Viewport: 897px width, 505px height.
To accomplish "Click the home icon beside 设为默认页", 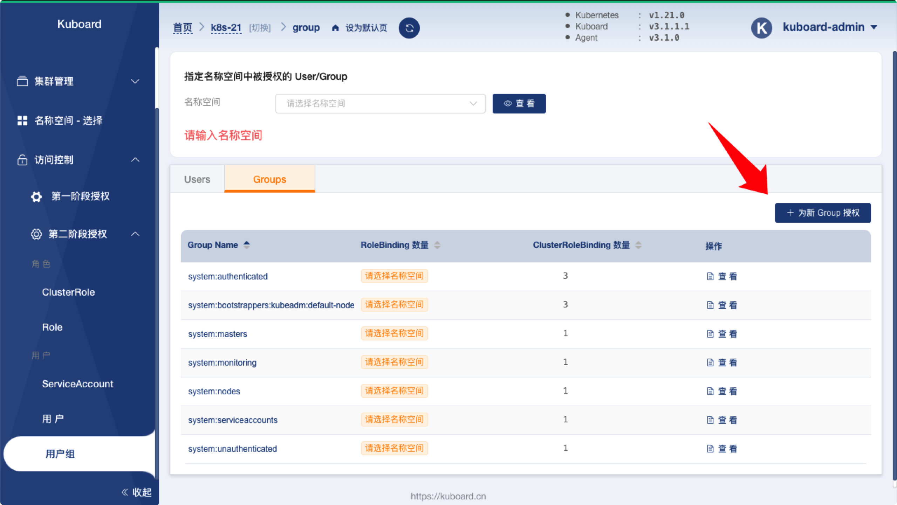I will pyautogui.click(x=335, y=28).
